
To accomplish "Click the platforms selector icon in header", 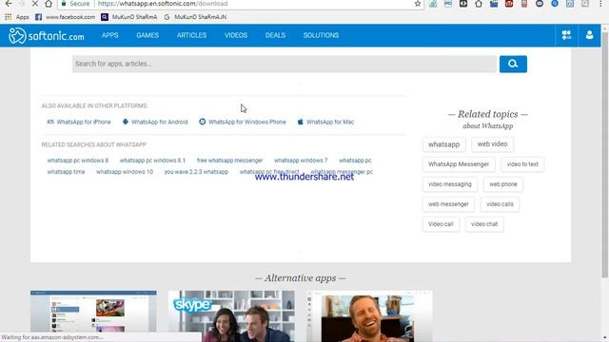I will [566, 35].
